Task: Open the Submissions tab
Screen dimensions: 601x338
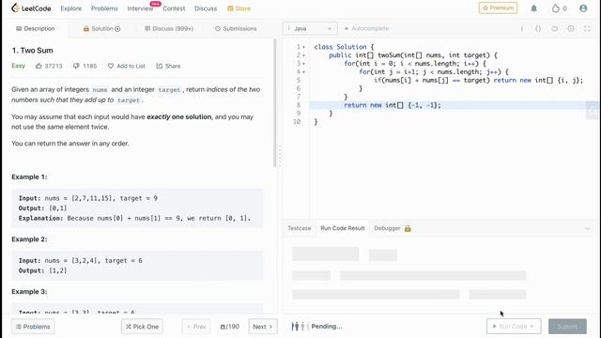Action: pyautogui.click(x=236, y=28)
